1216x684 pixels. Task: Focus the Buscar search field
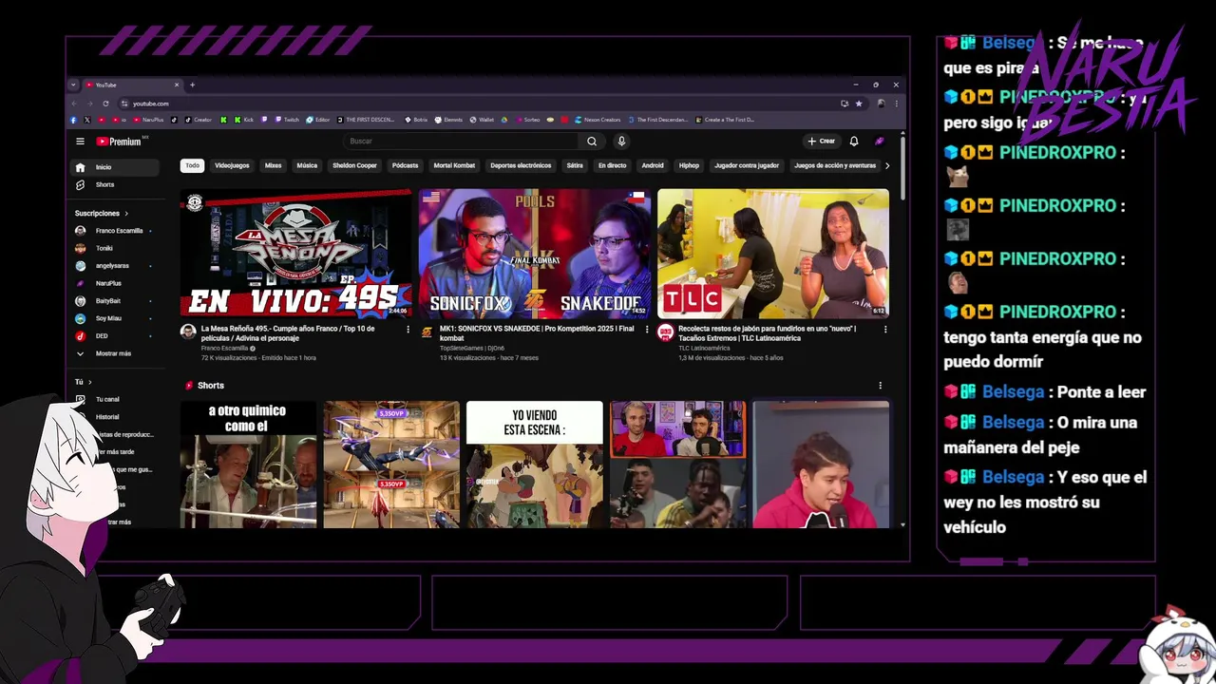pyautogui.click(x=462, y=142)
